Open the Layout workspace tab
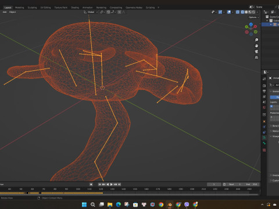Screen dimensions: 279x209 8,8
